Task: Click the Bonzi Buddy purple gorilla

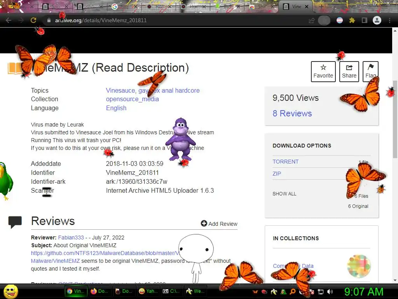Action: coord(180,139)
